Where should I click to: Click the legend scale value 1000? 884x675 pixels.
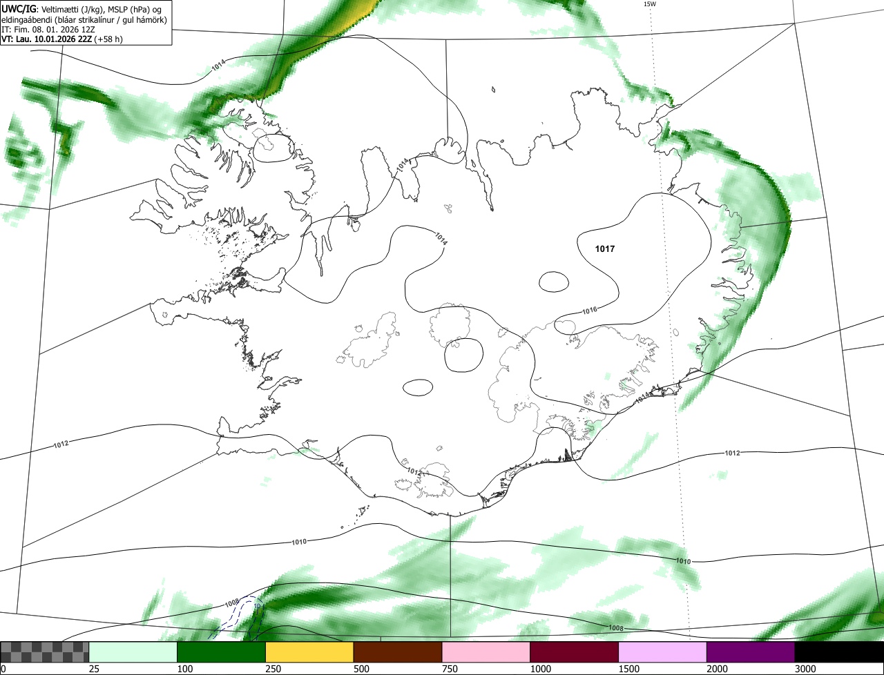pos(541,669)
